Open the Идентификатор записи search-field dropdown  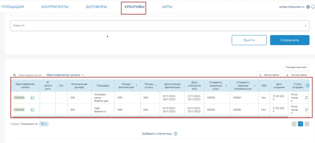coord(65,75)
